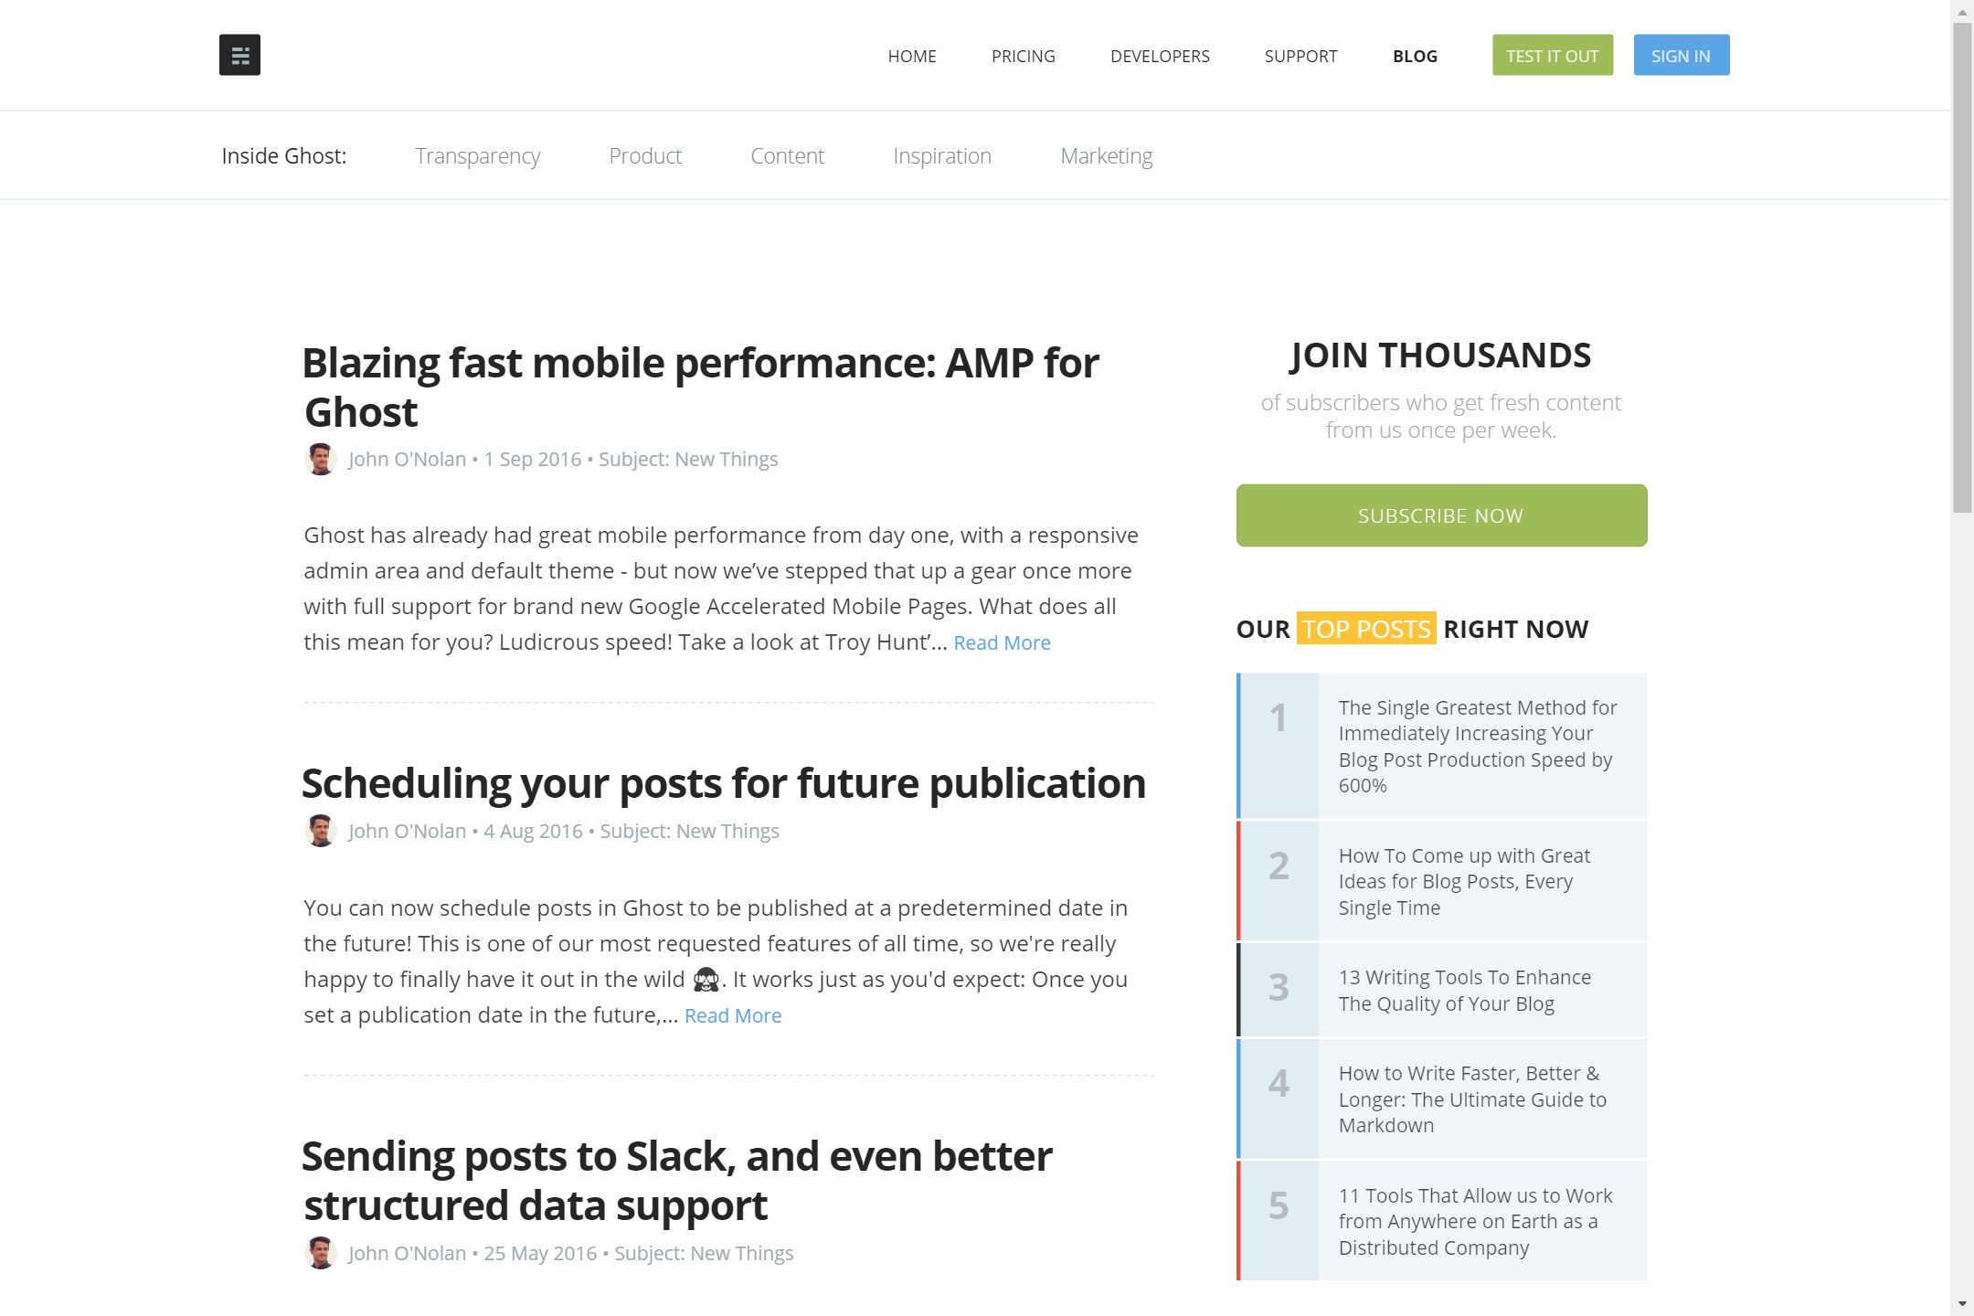Viewport: 1974px width, 1316px height.
Task: Select the Marketing category tab
Action: (1106, 156)
